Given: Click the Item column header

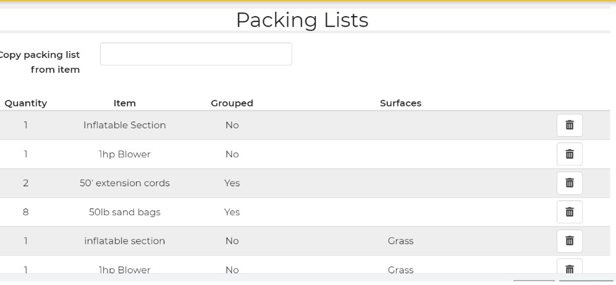Looking at the screenshot, I should 125,104.
